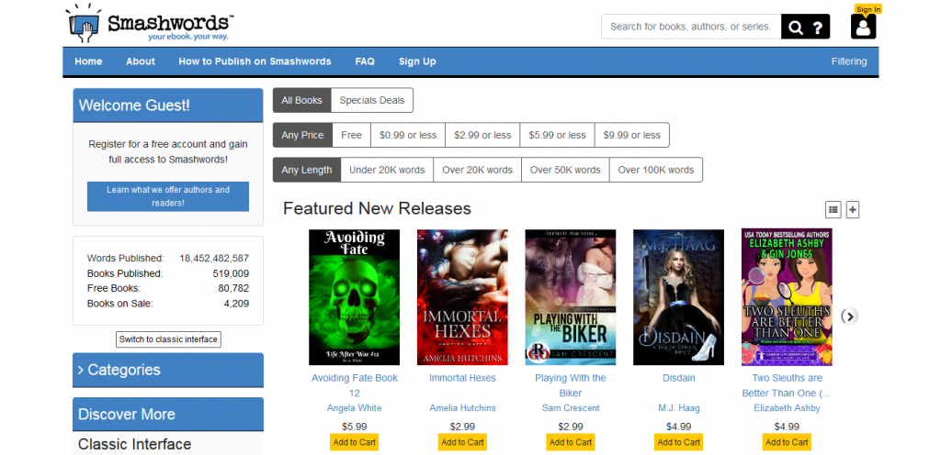Select the Any Length filter

coord(307,170)
